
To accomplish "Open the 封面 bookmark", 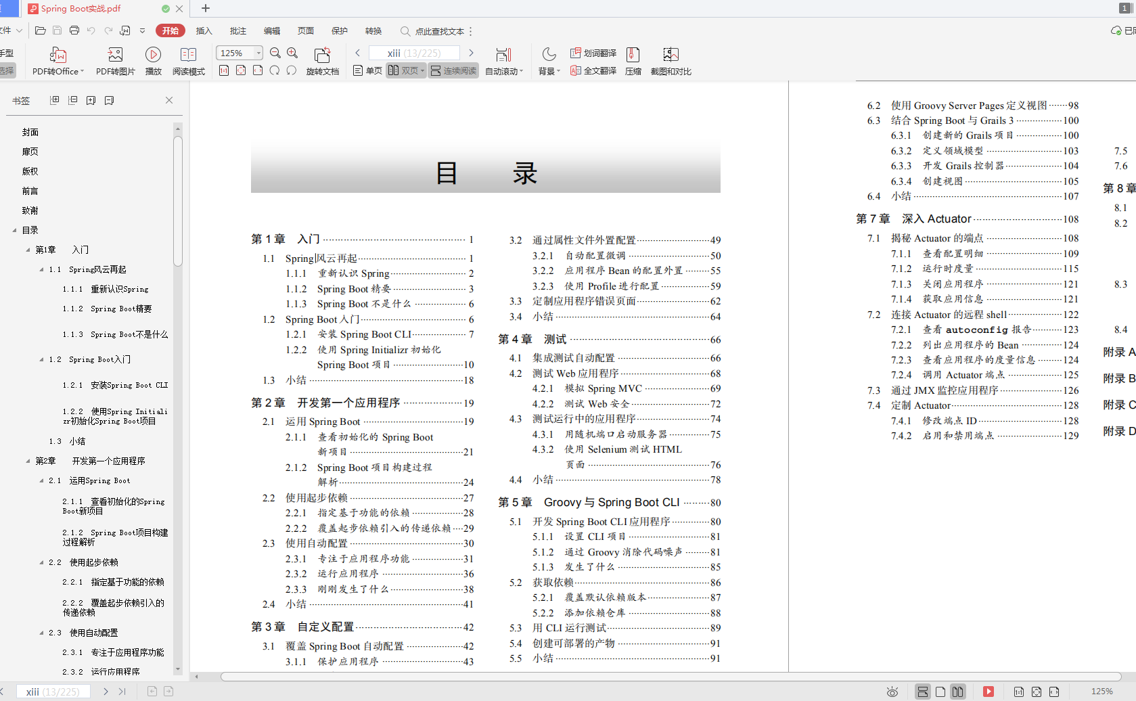I will tap(30, 132).
